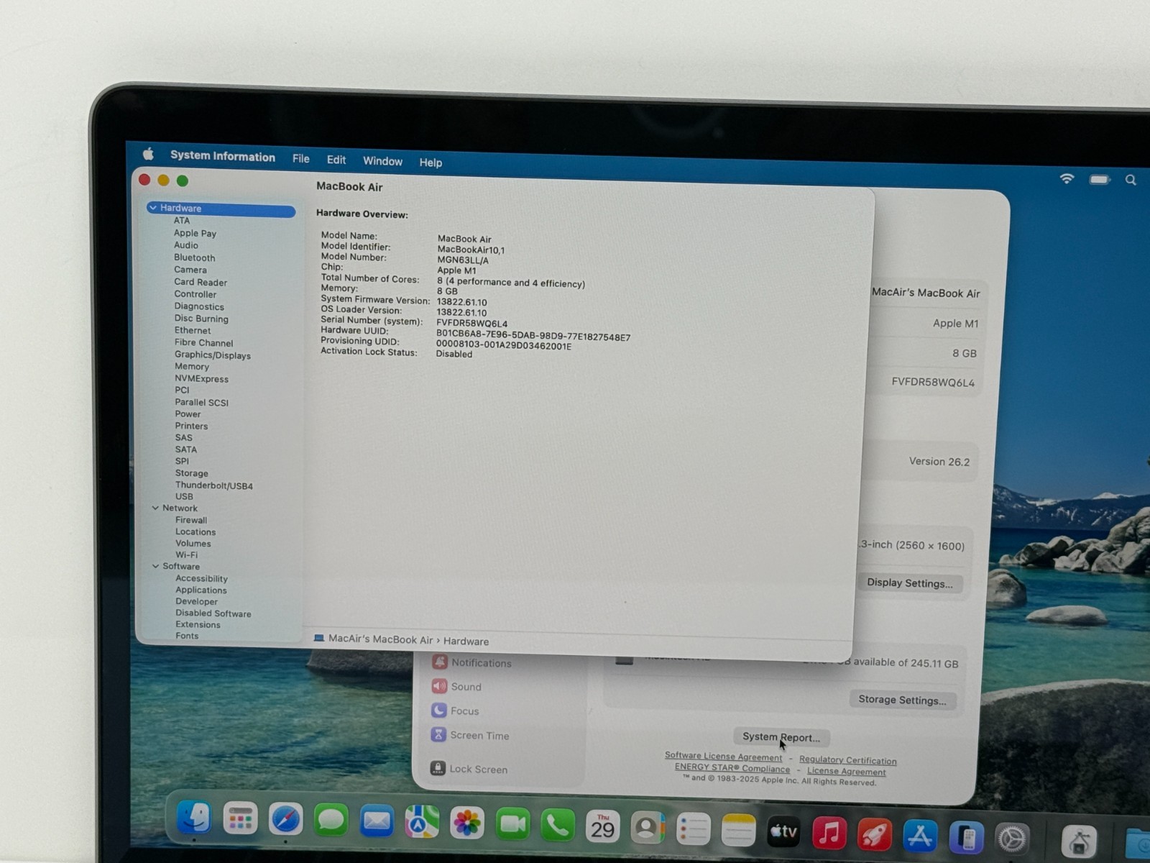Open the System Information app menu
Screen dimensions: 1150x863
coord(223,156)
